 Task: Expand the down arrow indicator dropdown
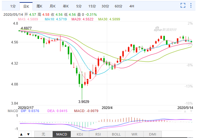28,134
